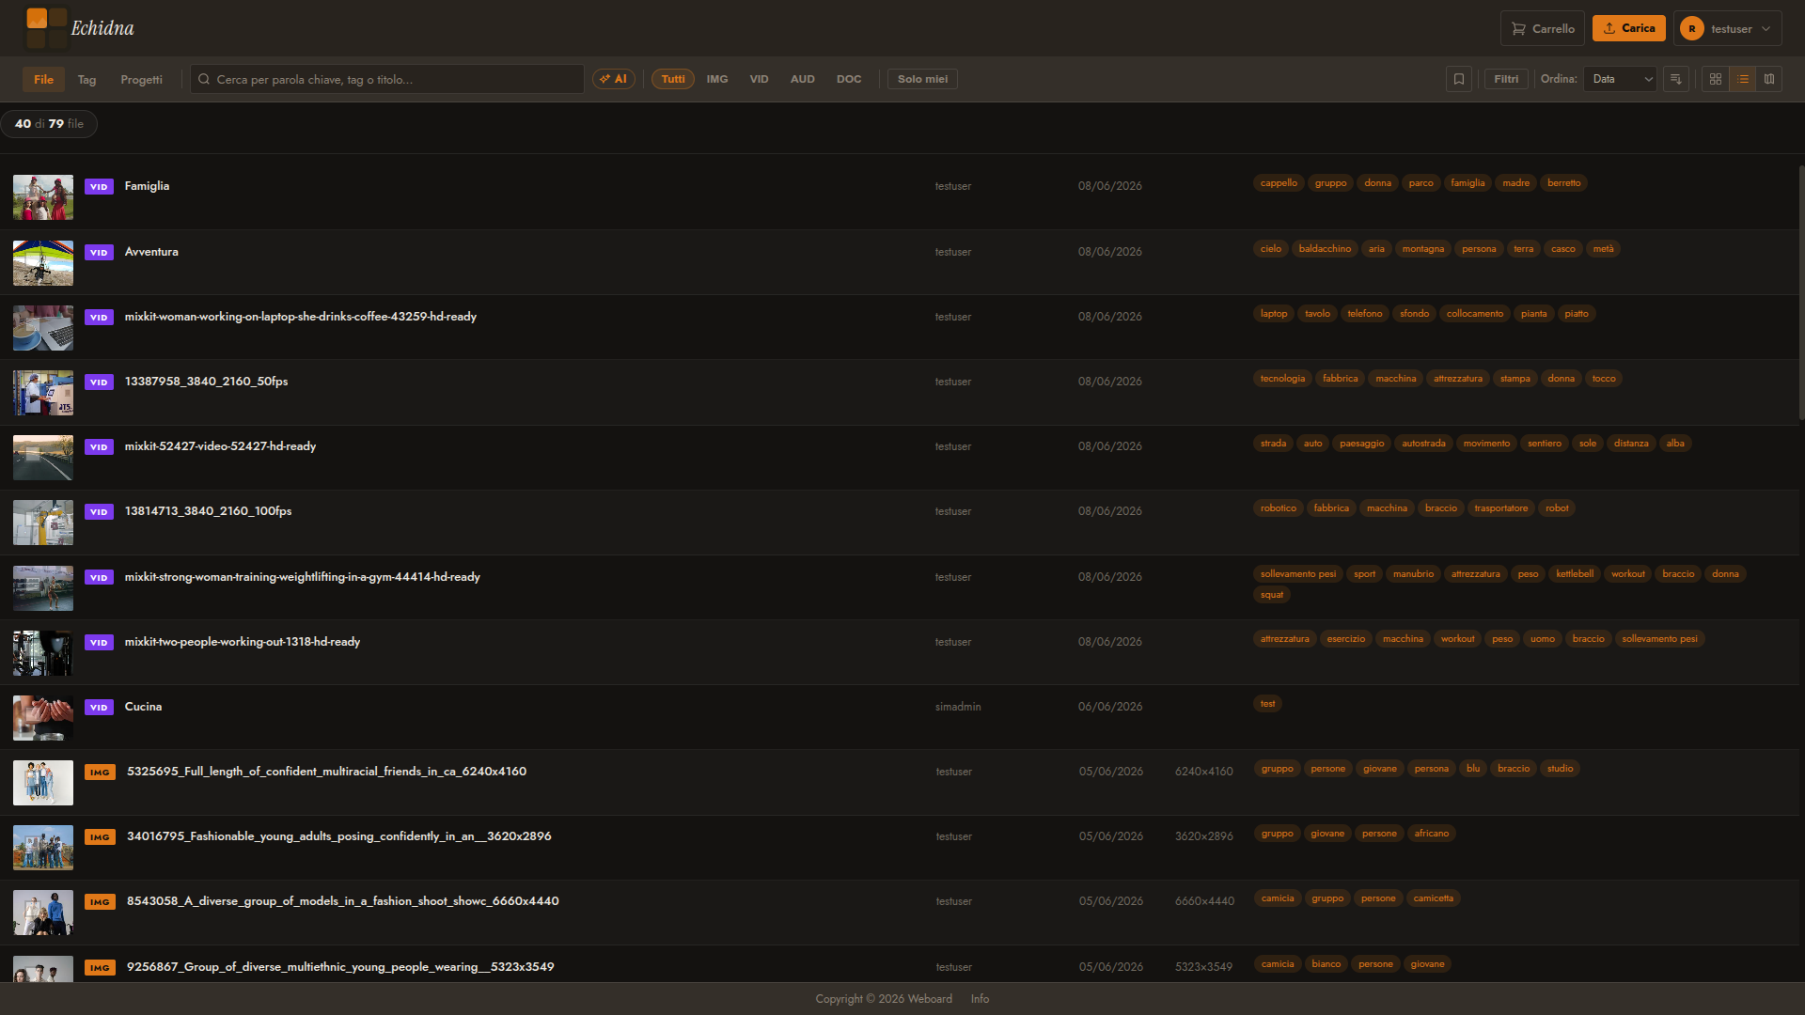Image resolution: width=1805 pixels, height=1015 pixels.
Task: Open file 13814713_3840_2160_100fps
Action: point(208,510)
